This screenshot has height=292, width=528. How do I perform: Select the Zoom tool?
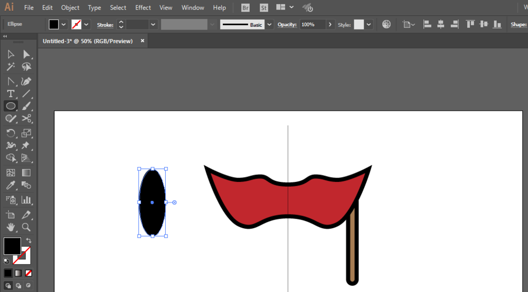(26, 227)
